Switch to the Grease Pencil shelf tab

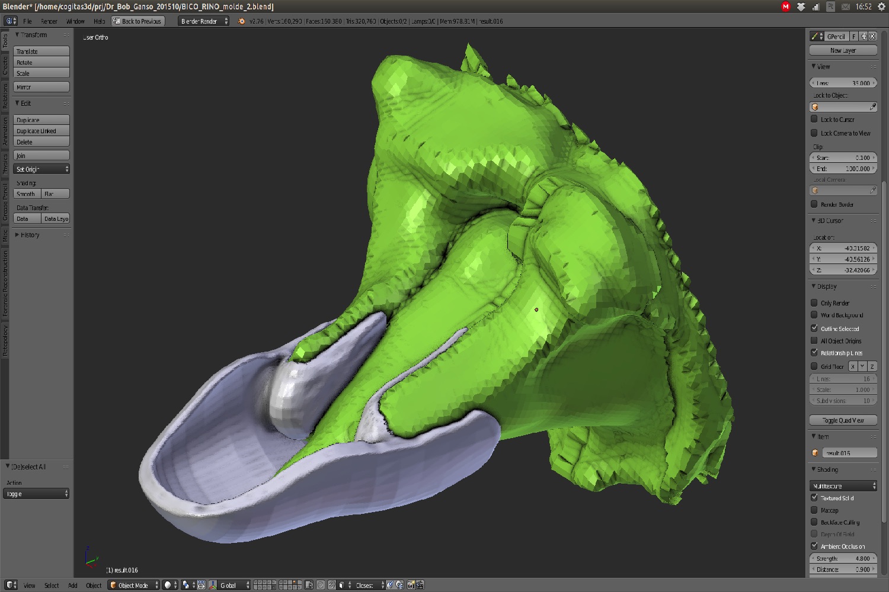point(5,202)
